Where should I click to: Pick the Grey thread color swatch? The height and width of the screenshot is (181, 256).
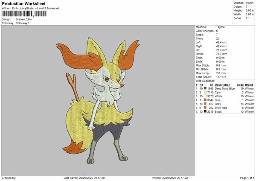205,104
